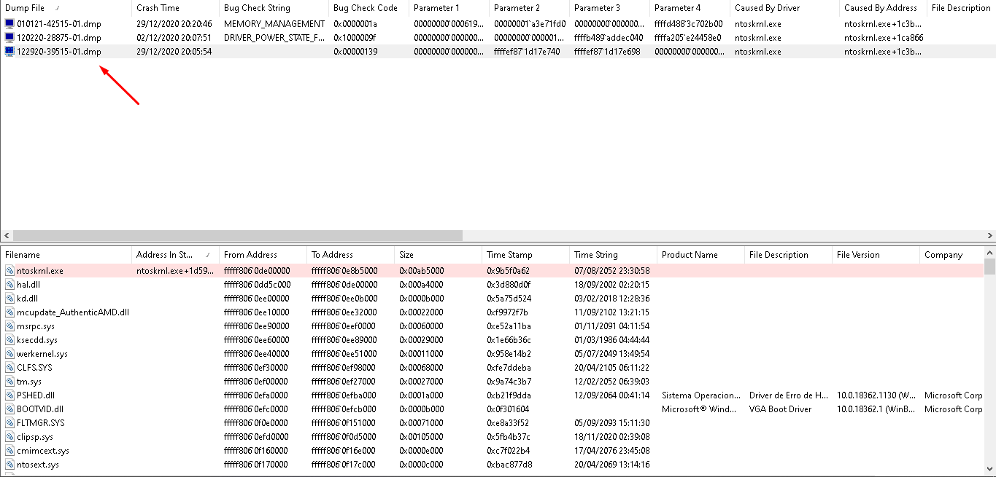Image resolution: width=996 pixels, height=477 pixels.
Task: Click the icon of 120220-28875-01.dmp
Action: click(x=9, y=38)
